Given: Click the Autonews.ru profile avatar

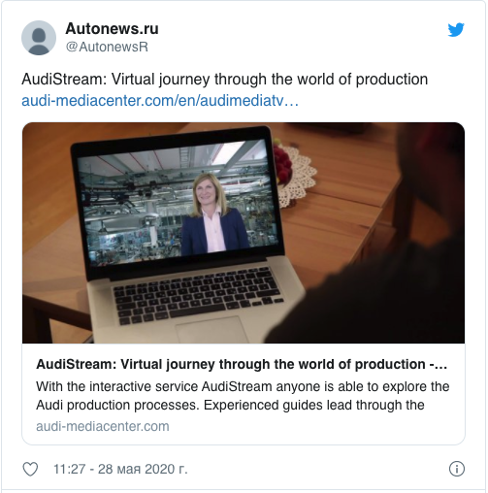Looking at the screenshot, I should (x=39, y=38).
